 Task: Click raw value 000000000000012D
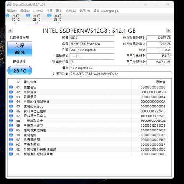pyautogui.click(x=153, y=92)
